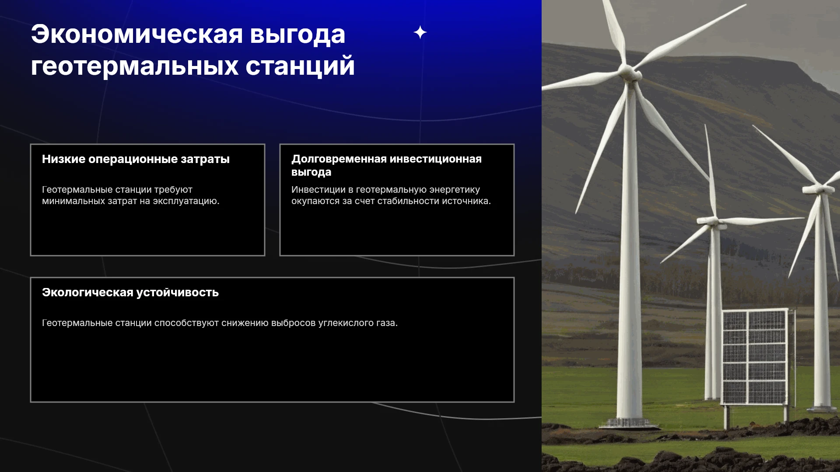This screenshot has height=472, width=840.
Task: Select the text about минимальных затрат на эксплуатацию
Action: click(x=131, y=195)
